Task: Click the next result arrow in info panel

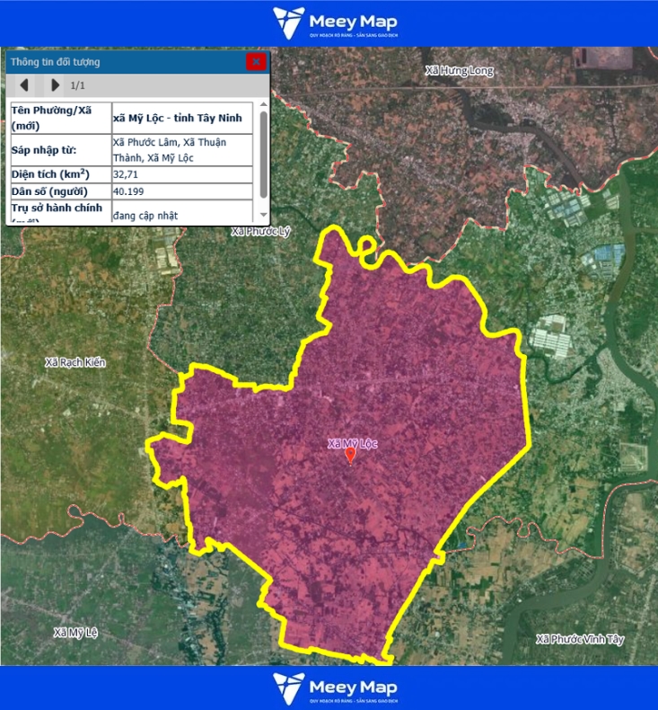Action: [55, 85]
